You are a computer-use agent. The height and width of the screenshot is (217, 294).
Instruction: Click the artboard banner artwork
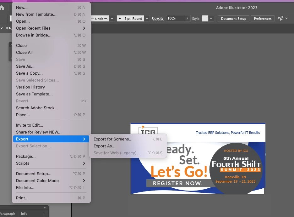(x=198, y=159)
